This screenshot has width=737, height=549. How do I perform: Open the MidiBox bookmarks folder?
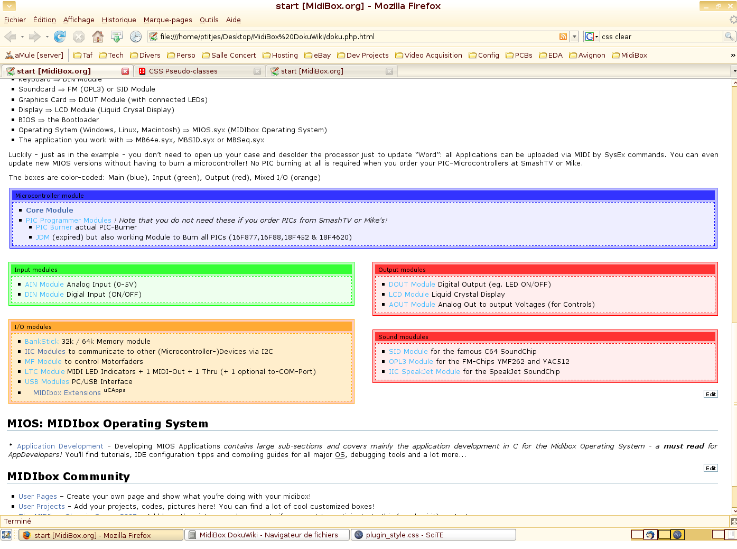point(629,55)
